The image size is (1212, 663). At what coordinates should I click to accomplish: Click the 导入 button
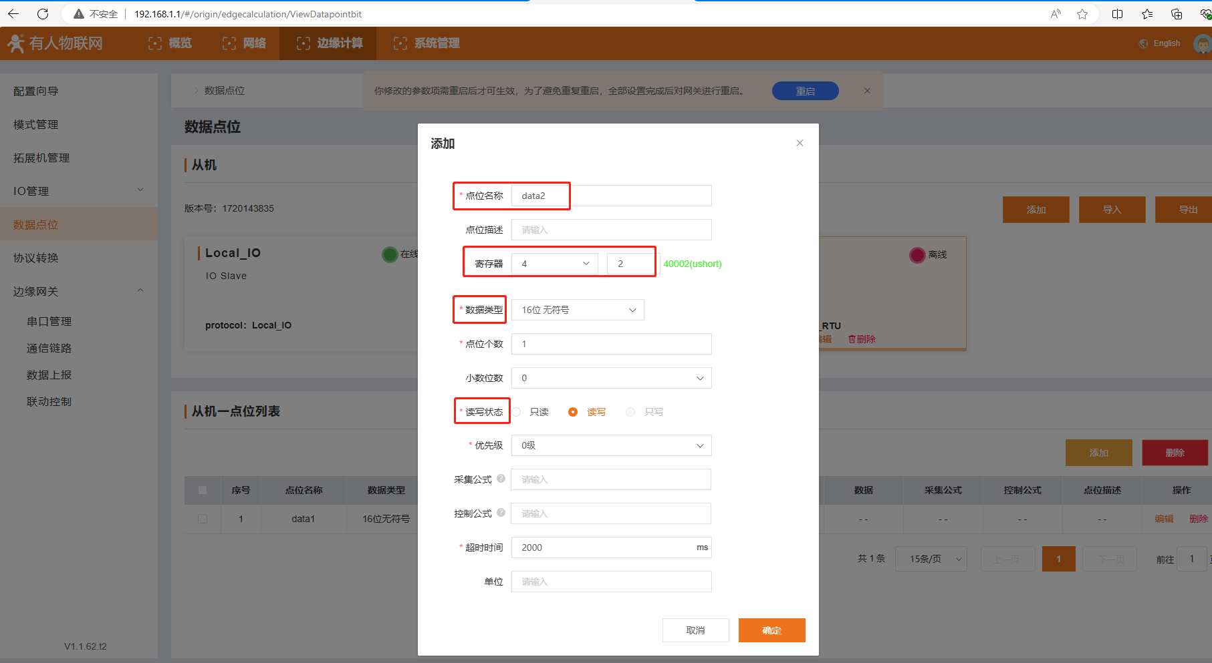1112,210
